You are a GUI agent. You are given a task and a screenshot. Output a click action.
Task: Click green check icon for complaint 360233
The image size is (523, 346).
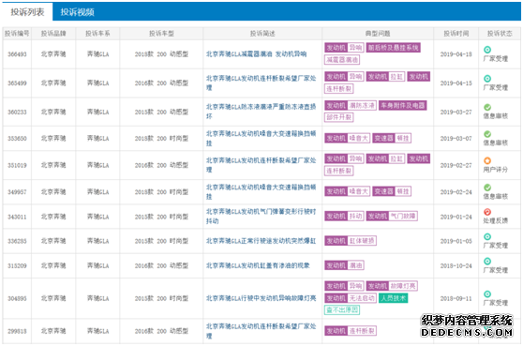tap(487, 107)
